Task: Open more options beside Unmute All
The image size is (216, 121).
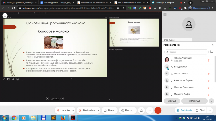Action: tap(211, 101)
